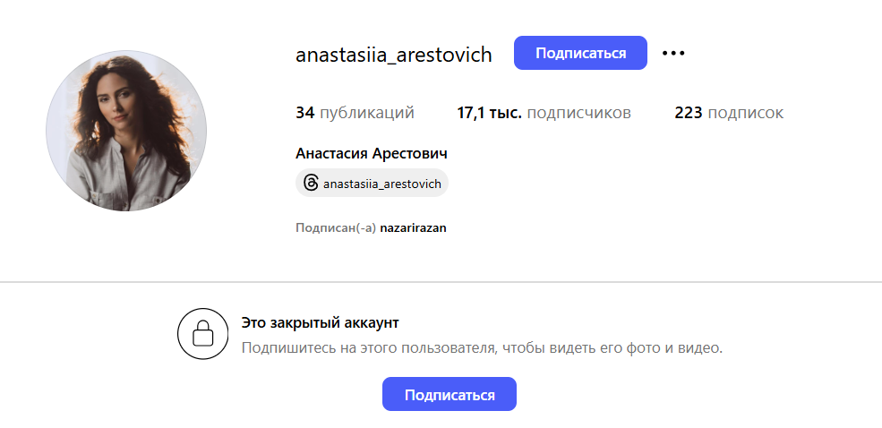Click the 223 following number
882x428 pixels.
pos(688,113)
